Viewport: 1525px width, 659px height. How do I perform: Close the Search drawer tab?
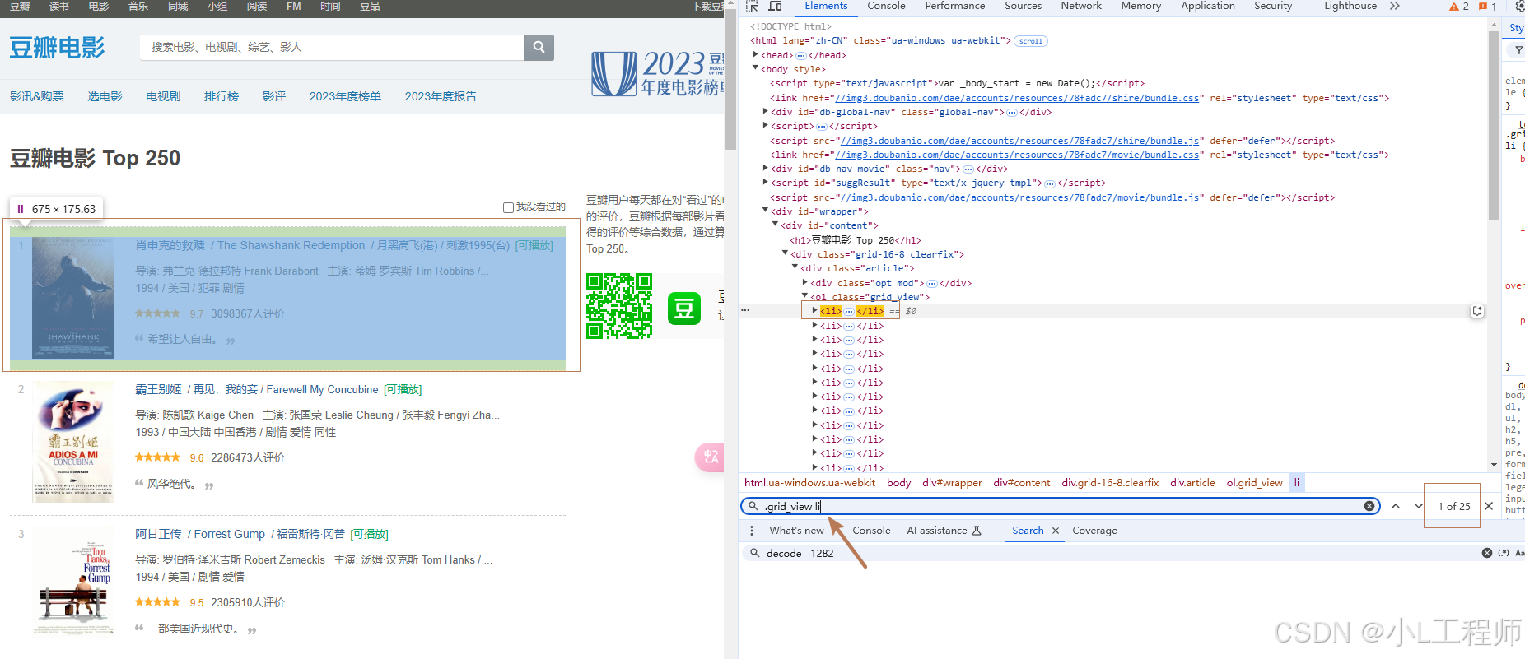[1056, 531]
